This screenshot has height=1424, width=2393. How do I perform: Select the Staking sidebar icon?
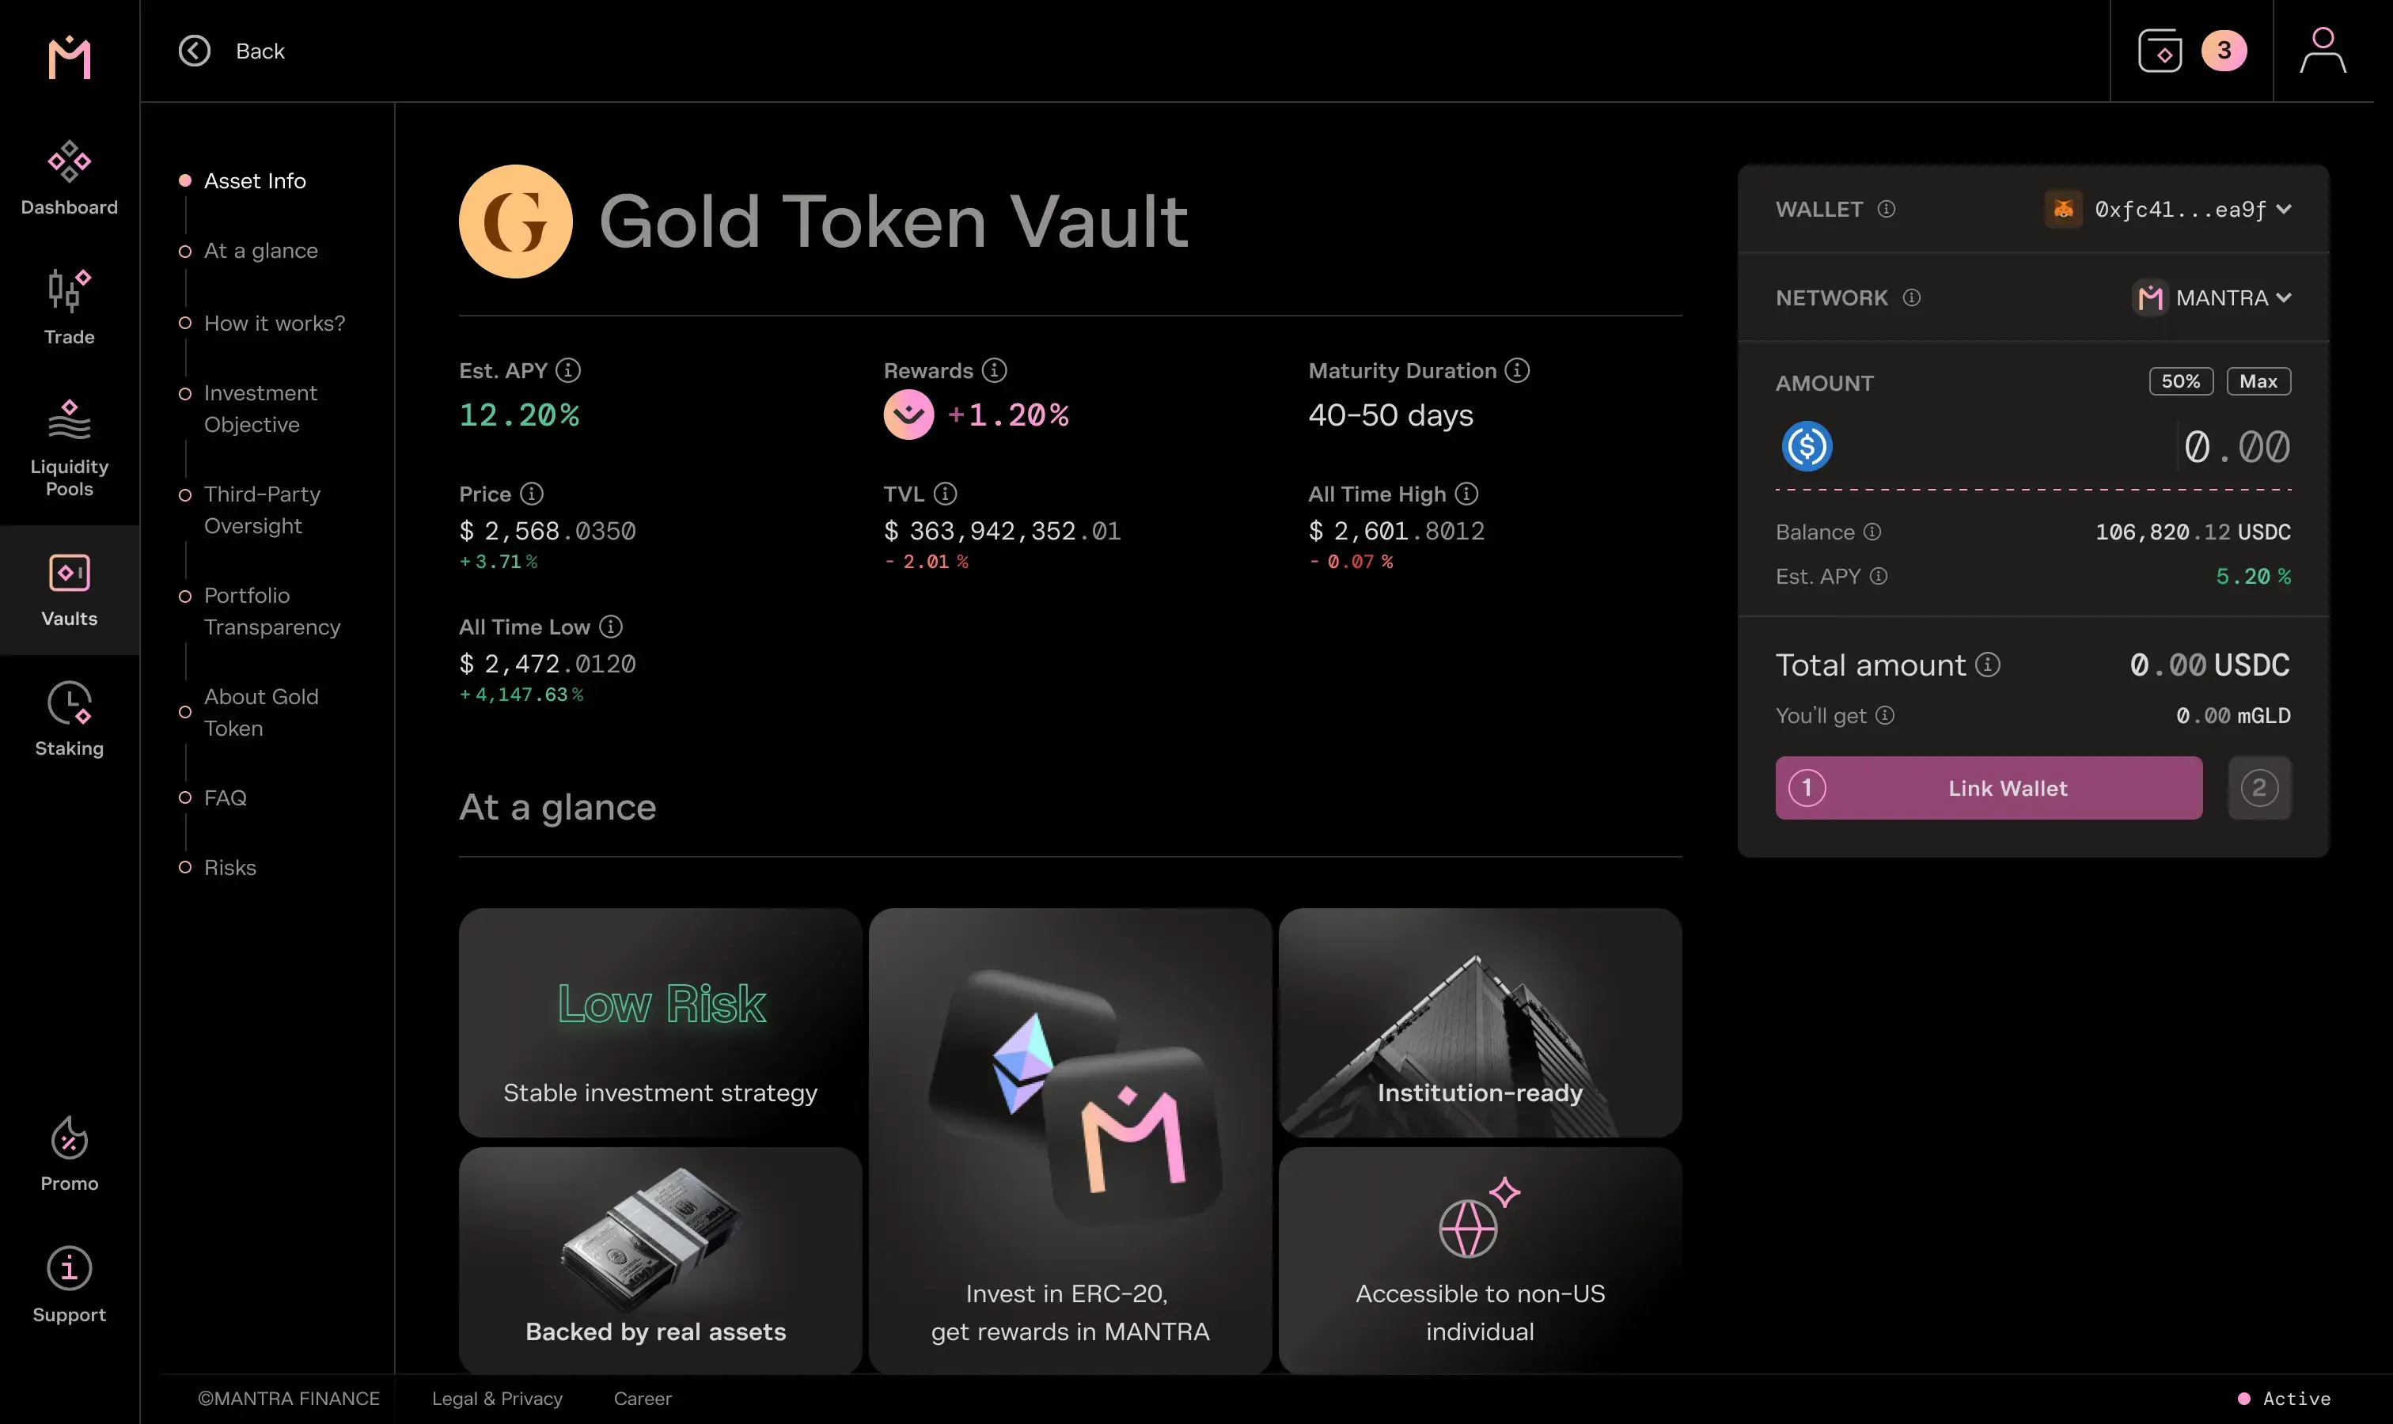tap(69, 703)
